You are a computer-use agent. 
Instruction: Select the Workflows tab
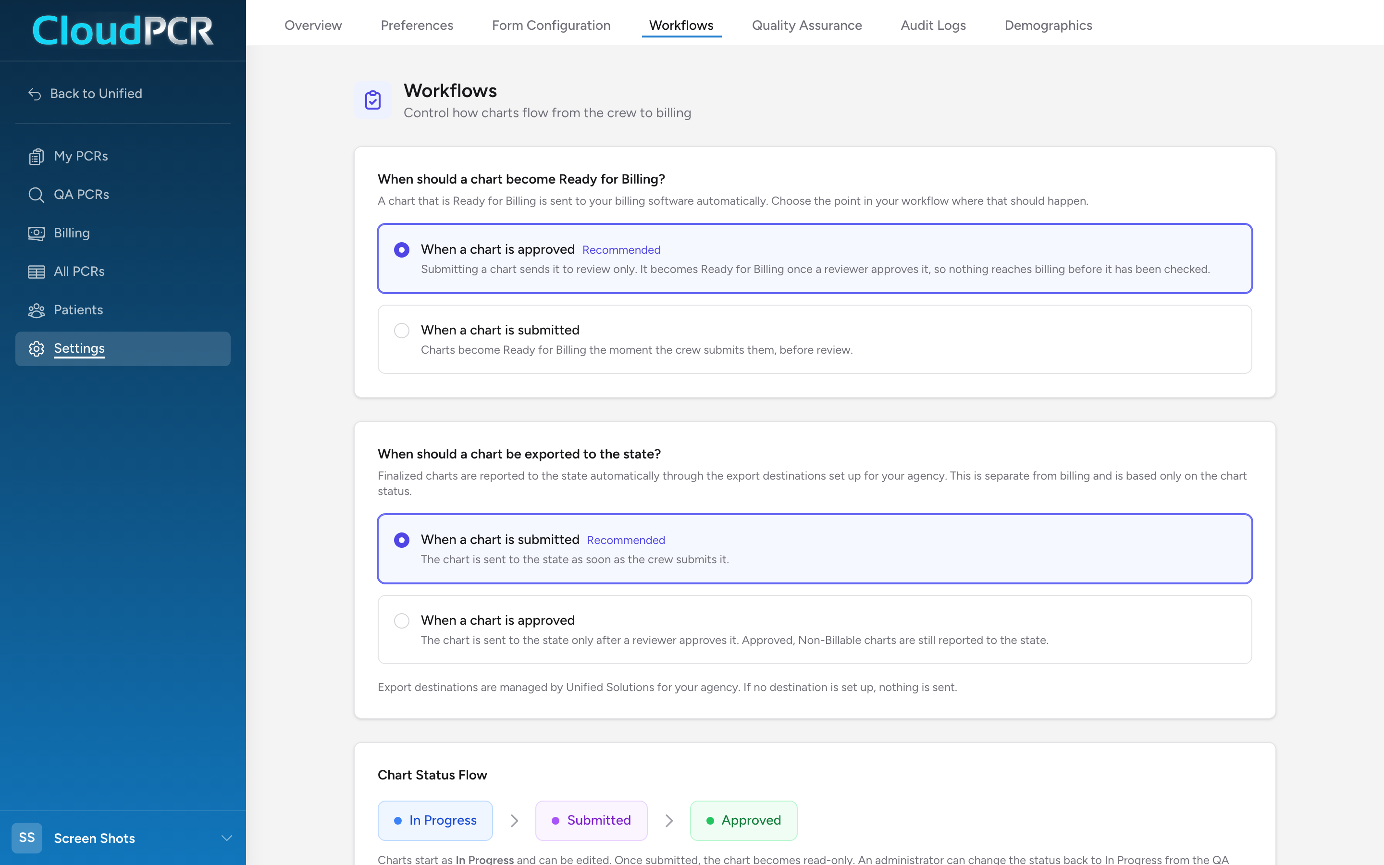tap(681, 25)
